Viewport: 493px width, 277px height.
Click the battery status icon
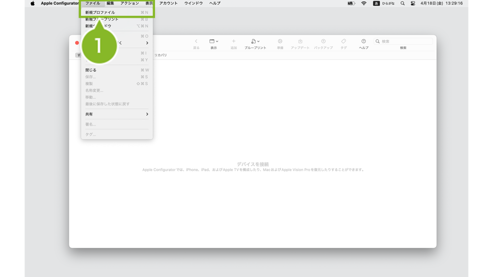(x=351, y=3)
